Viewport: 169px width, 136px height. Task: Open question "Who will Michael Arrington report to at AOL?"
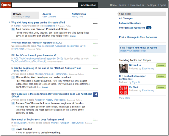[x=37, y=43]
